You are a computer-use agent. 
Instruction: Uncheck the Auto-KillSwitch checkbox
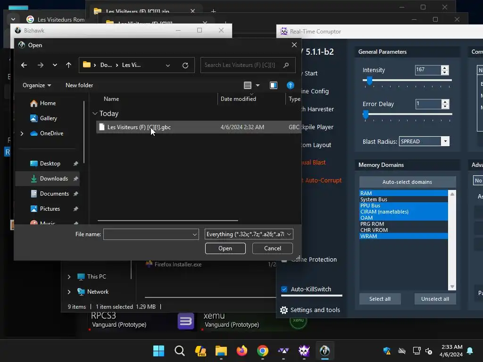pos(284,289)
